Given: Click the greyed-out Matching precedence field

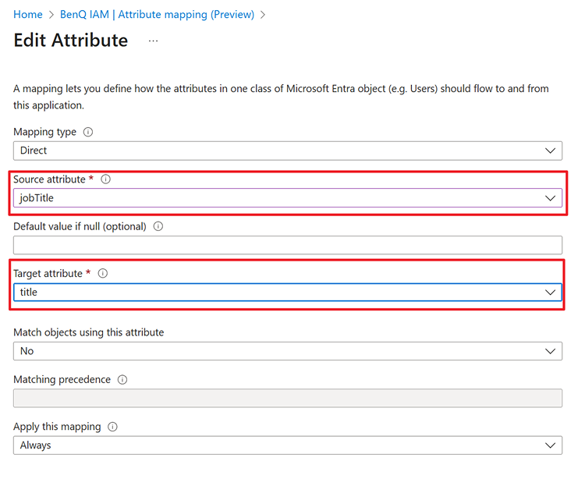Looking at the screenshot, I should pos(287,398).
